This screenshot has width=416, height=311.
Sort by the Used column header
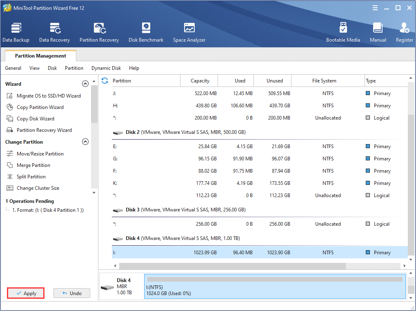tap(236, 80)
